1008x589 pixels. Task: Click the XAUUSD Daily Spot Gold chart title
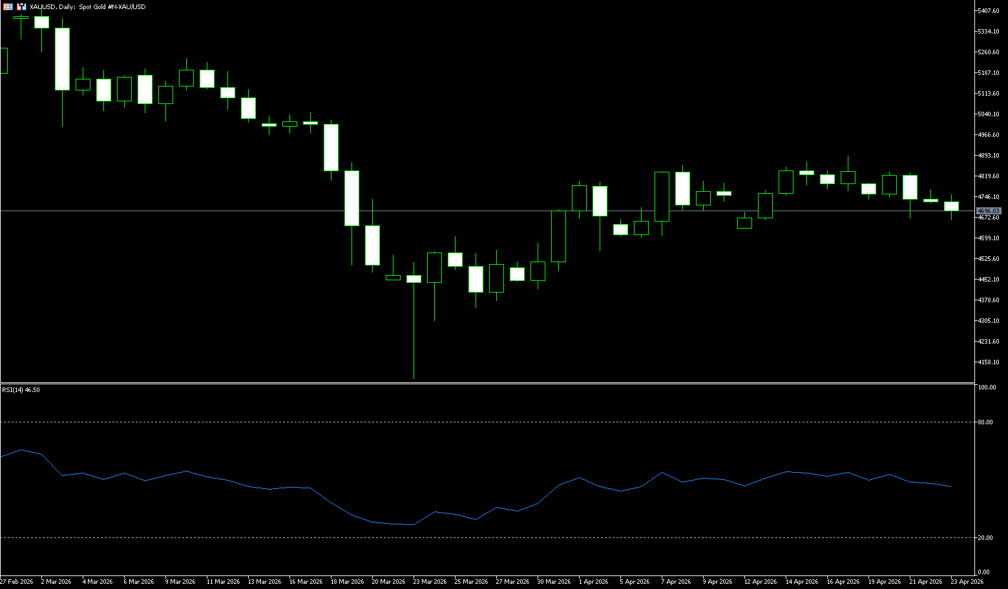point(88,7)
